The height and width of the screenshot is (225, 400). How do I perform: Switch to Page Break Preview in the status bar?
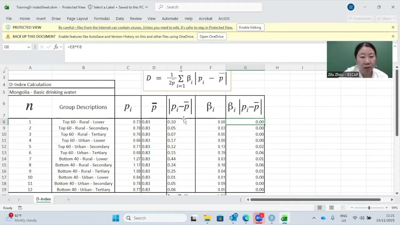point(343,208)
